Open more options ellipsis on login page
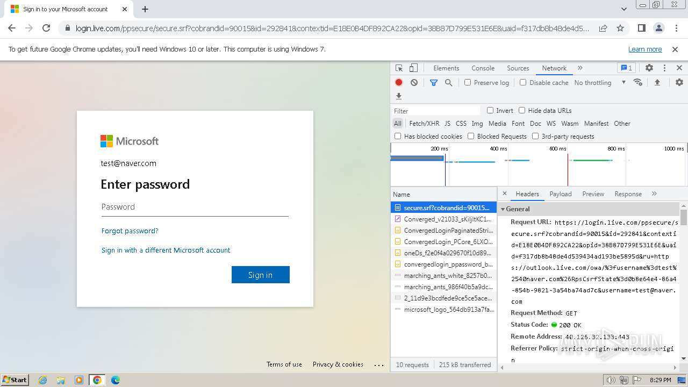Screen dimensions: 688x387 [379, 365]
